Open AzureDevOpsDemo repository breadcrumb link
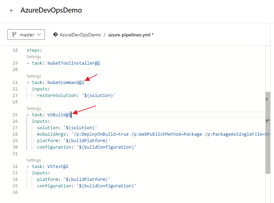The height and width of the screenshot is (203, 274). click(80, 35)
